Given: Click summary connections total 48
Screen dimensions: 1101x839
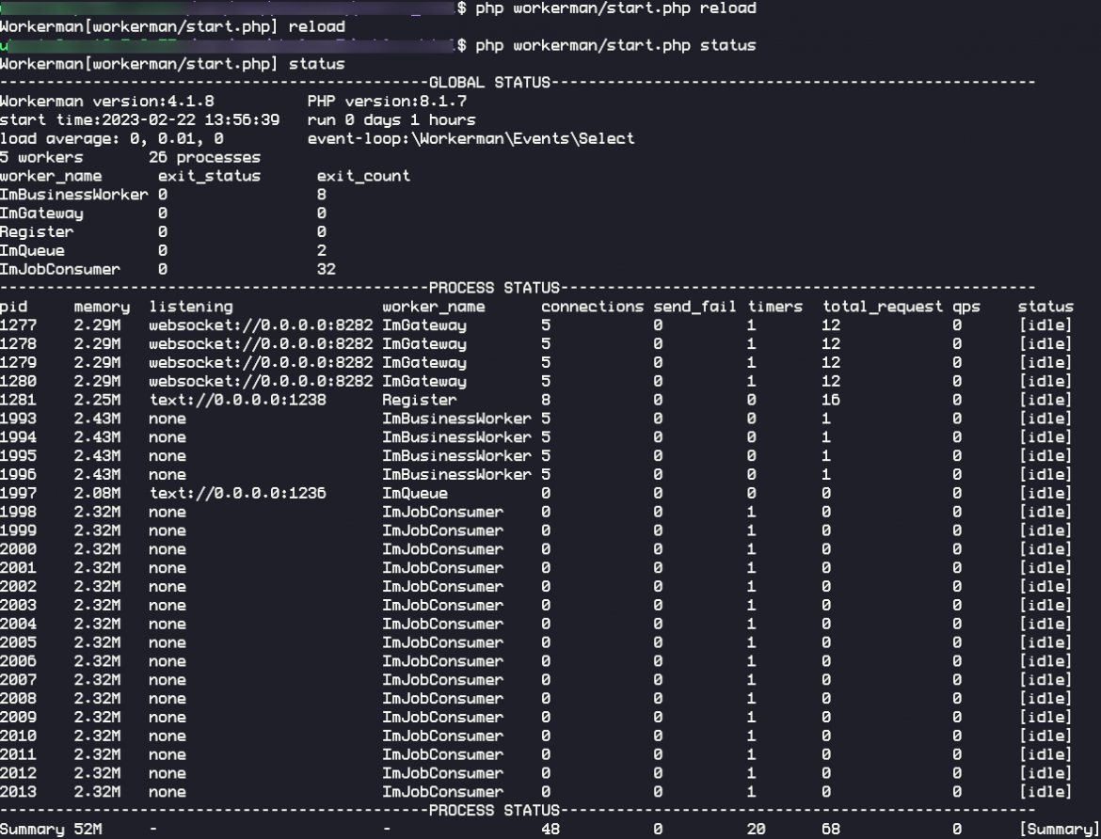Looking at the screenshot, I should [550, 830].
